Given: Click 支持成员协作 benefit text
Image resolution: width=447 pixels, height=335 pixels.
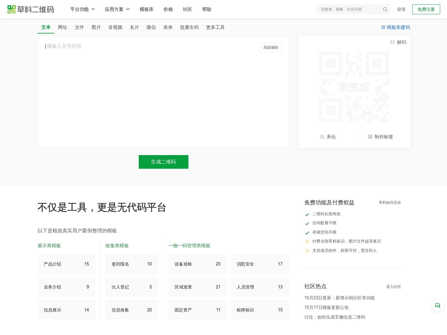Looking at the screenshot, I should (x=345, y=251).
